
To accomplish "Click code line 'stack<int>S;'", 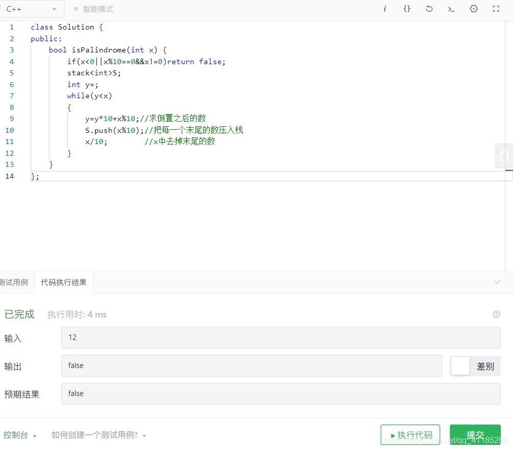I will pyautogui.click(x=94, y=73).
